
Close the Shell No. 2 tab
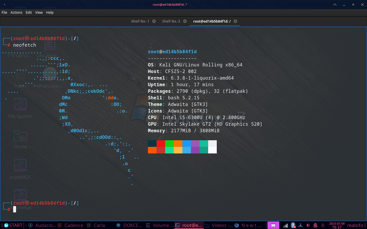pyautogui.click(x=185, y=21)
